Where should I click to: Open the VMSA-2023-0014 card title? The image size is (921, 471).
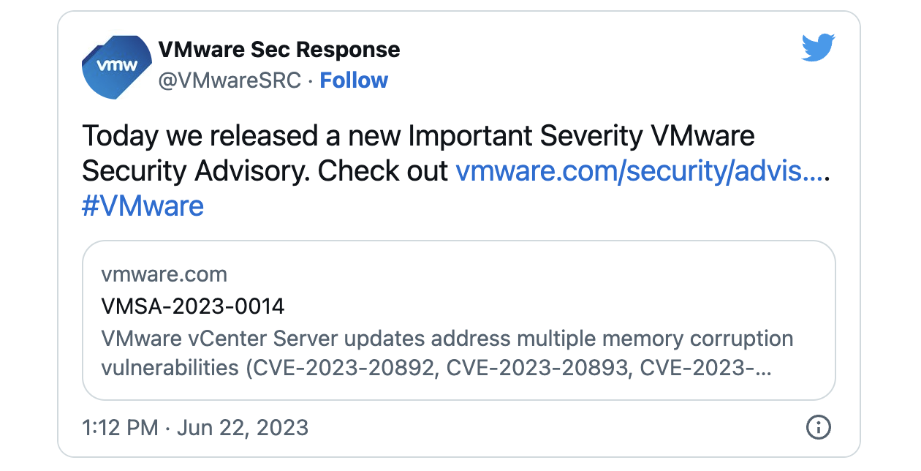(193, 306)
